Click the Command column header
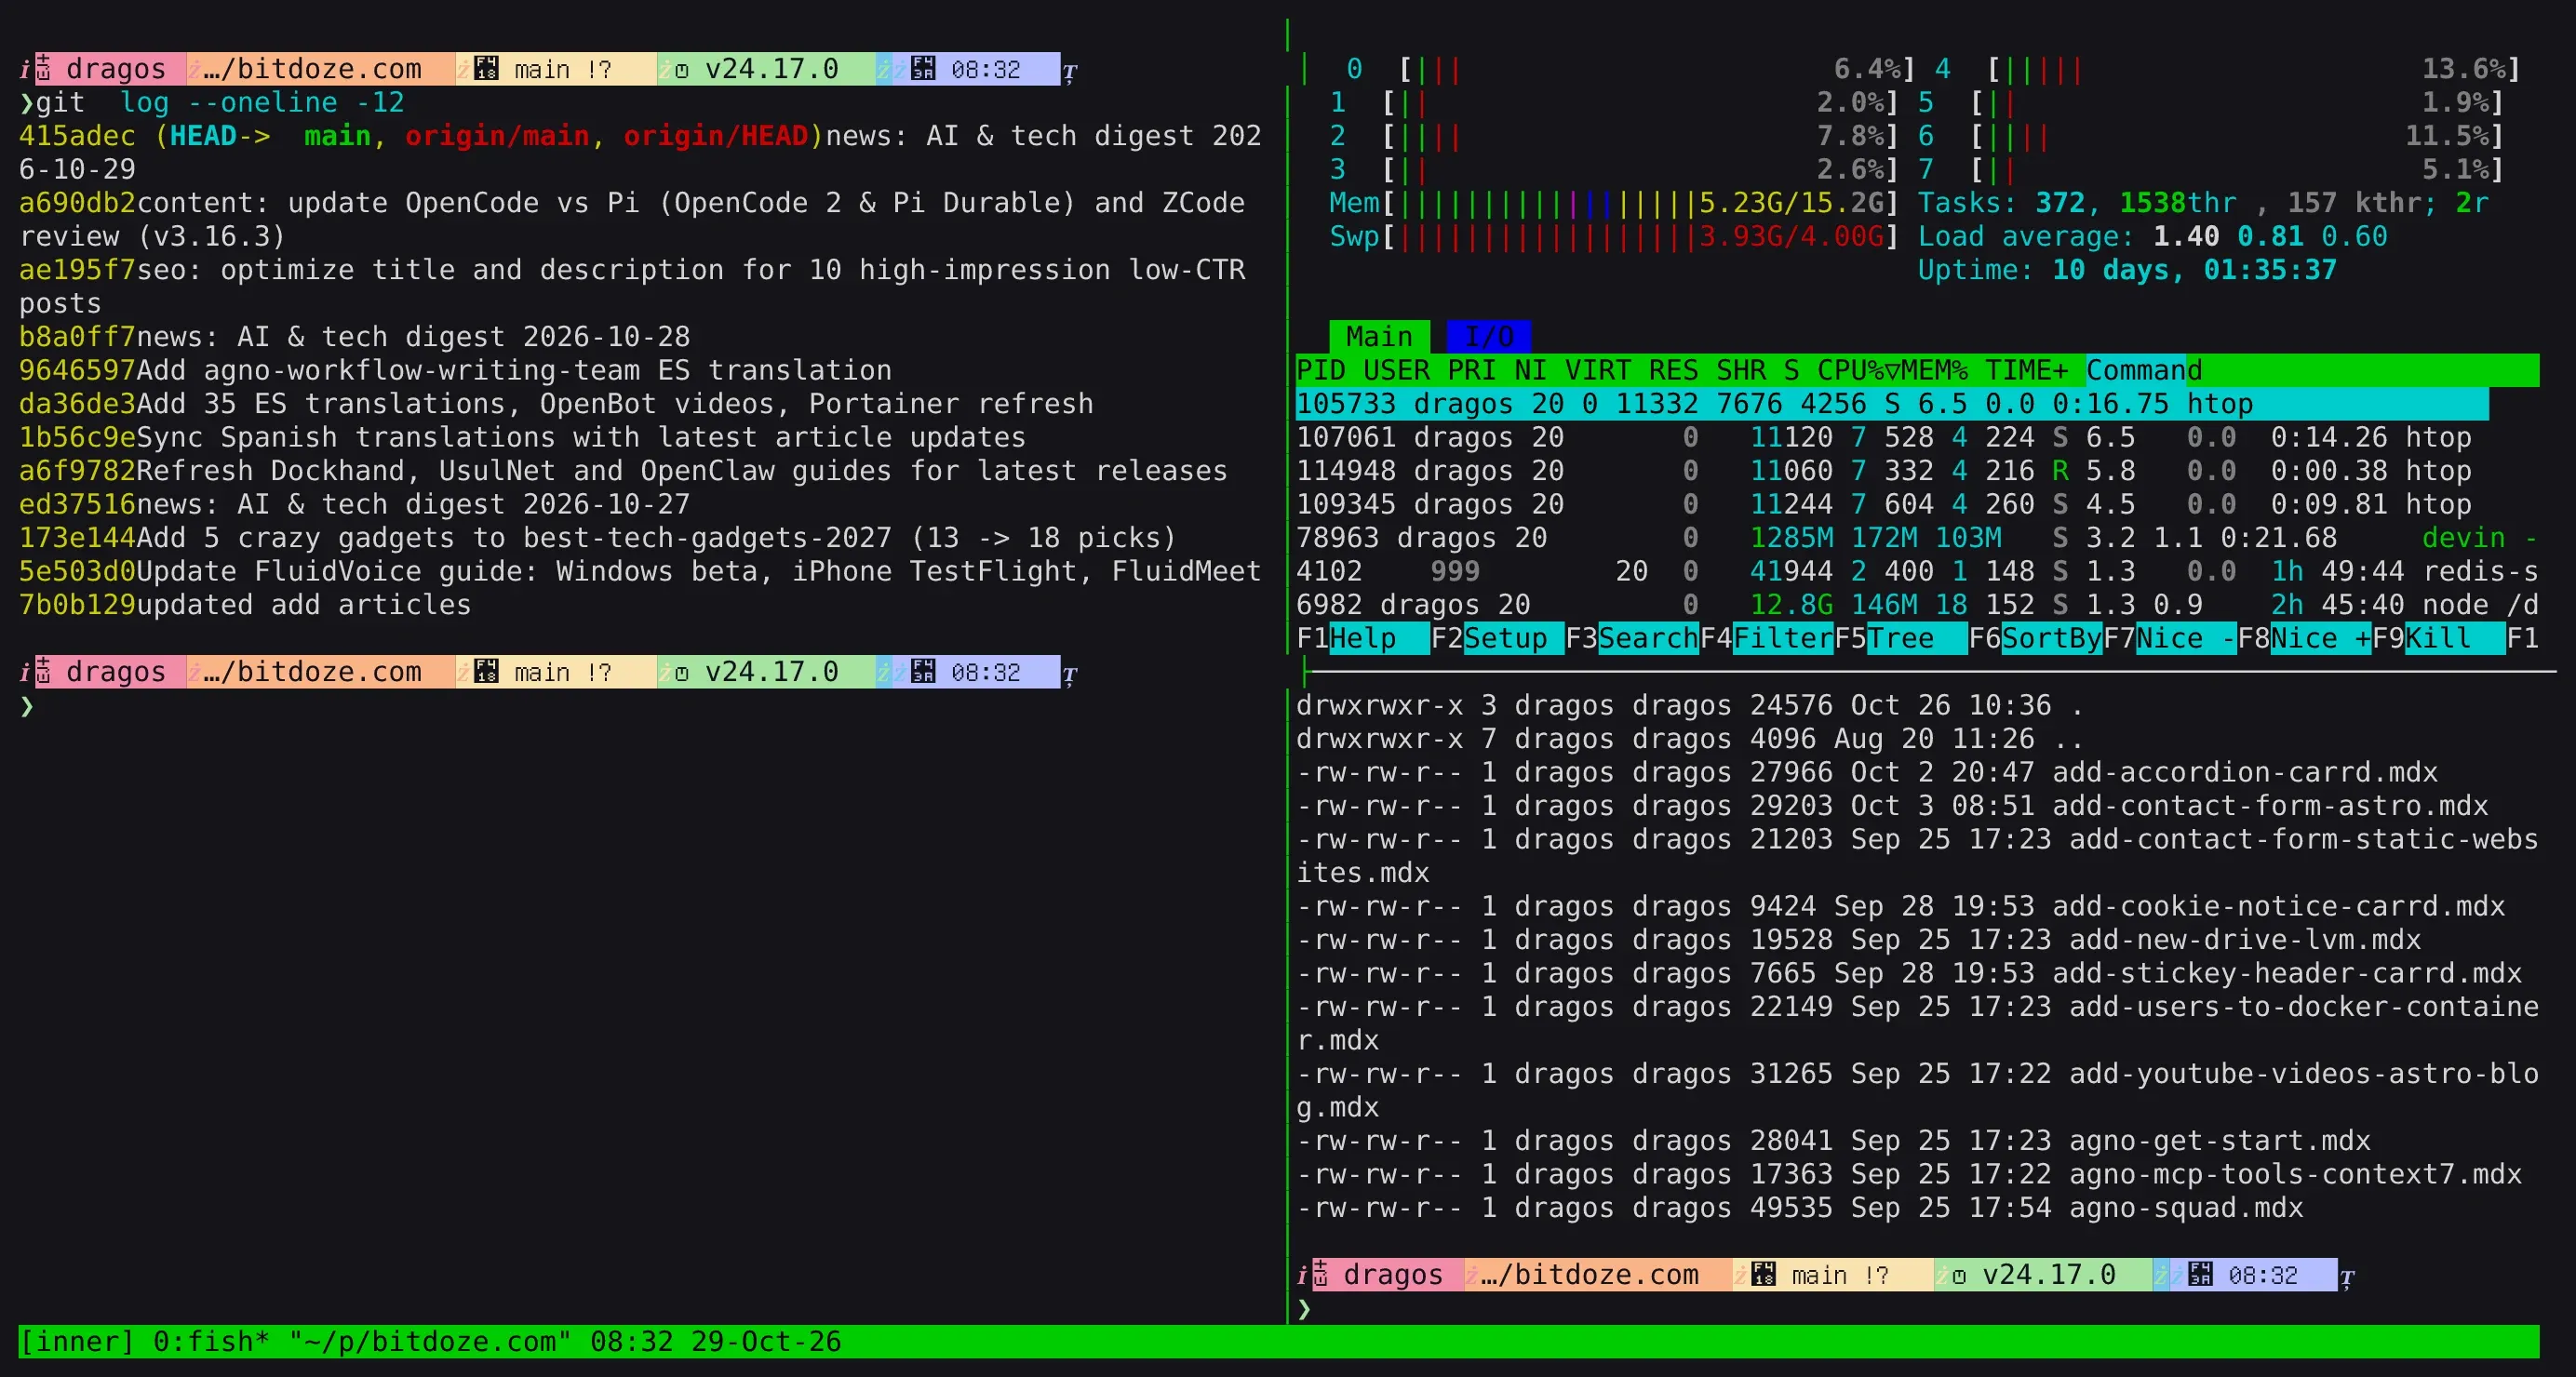Screen dimensions: 2576x1377 tap(2144, 371)
